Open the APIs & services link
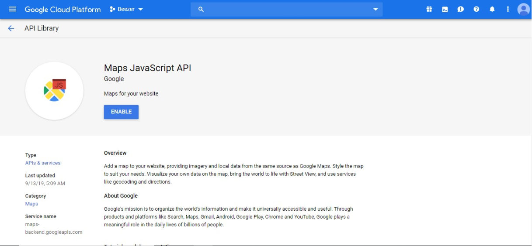This screenshot has width=532, height=246. 43,163
